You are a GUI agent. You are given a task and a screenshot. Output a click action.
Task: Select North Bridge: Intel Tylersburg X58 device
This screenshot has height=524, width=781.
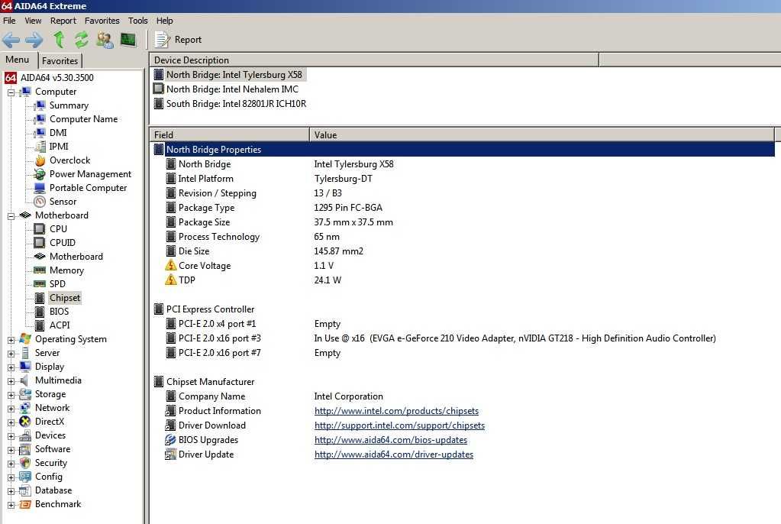tap(229, 75)
